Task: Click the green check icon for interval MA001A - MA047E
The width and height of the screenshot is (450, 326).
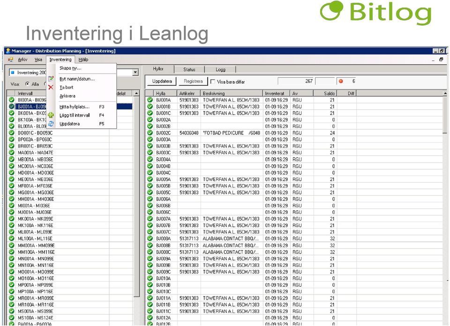Action: pyautogui.click(x=11, y=153)
